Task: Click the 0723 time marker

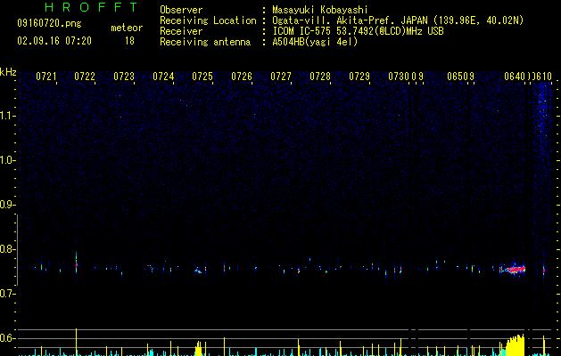Action: [x=124, y=77]
